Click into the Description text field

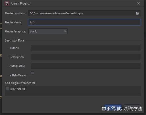pyautogui.click(x=86, y=57)
